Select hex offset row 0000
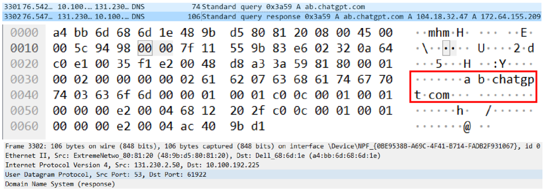The width and height of the screenshot is (544, 193). click(x=24, y=33)
